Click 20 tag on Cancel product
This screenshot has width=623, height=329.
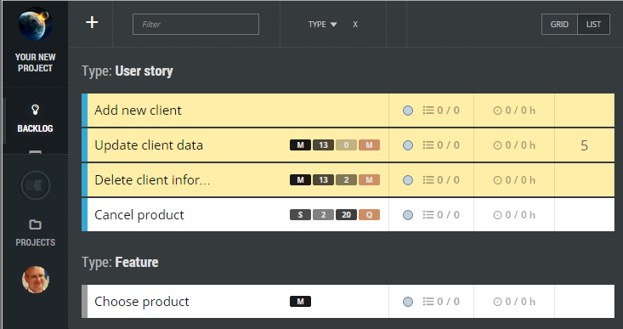[x=346, y=215]
